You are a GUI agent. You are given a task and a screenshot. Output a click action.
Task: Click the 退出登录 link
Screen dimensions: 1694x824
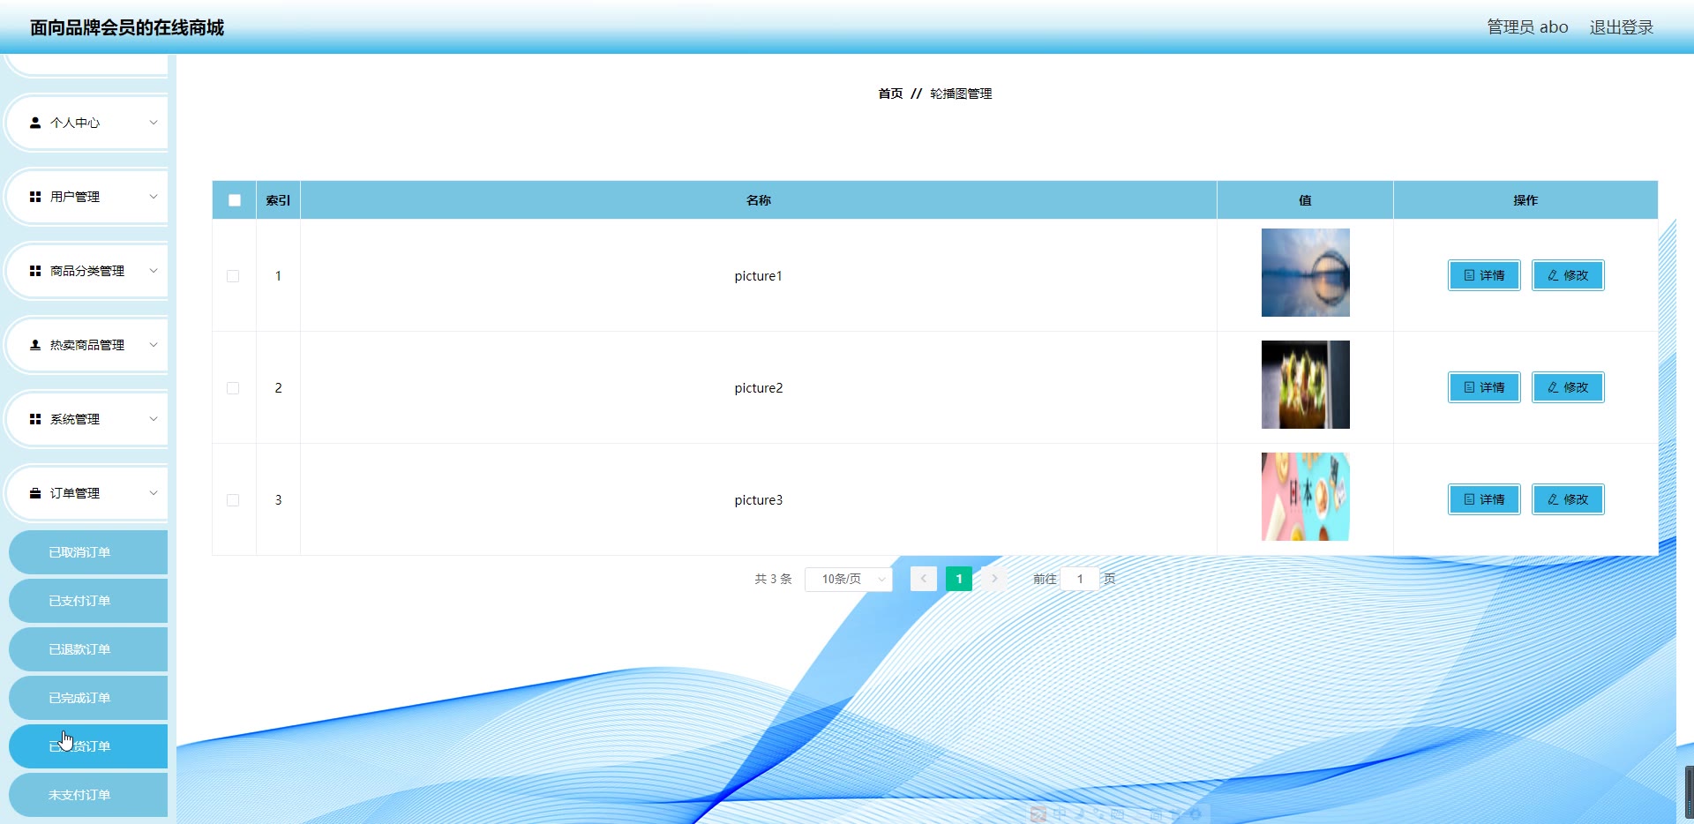click(1622, 27)
